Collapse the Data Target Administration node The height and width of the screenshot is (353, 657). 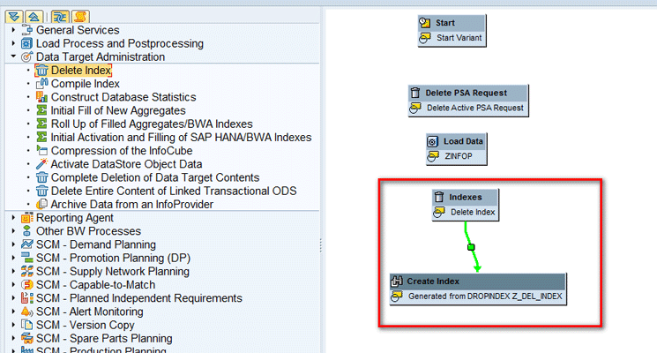13,56
